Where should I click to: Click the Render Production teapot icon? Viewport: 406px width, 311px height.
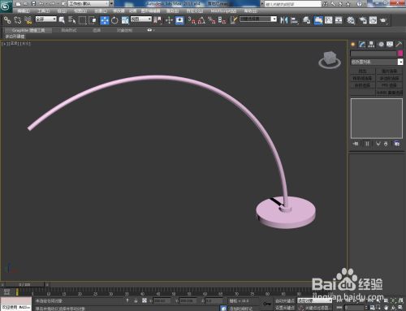coord(383,20)
